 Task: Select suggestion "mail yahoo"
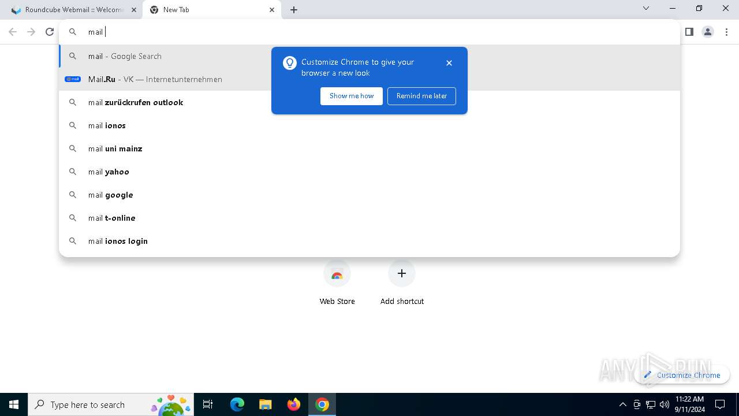point(369,172)
